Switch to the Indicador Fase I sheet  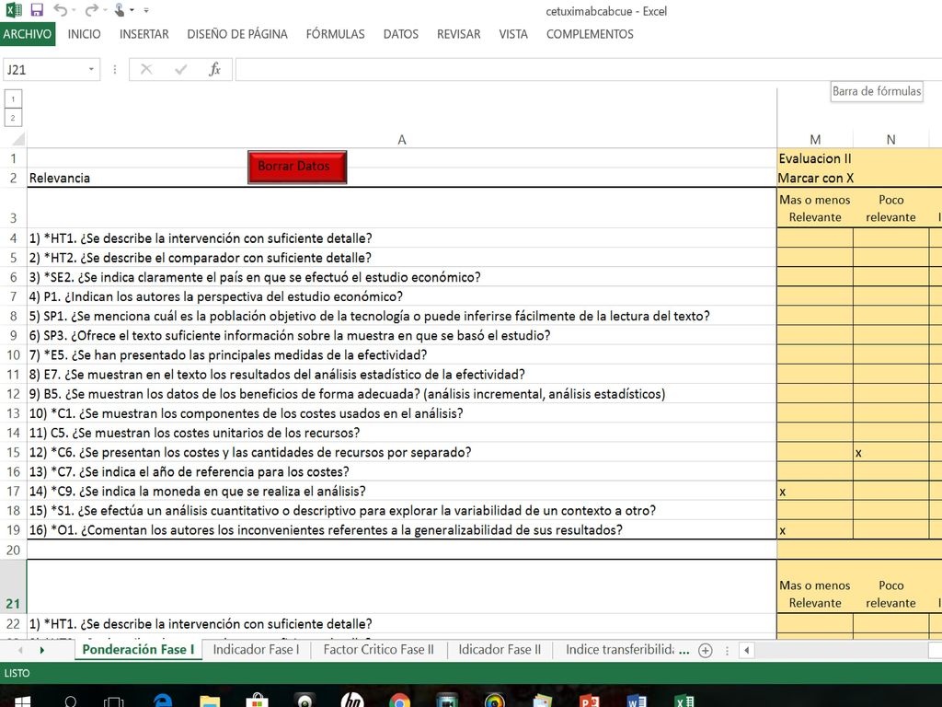256,650
